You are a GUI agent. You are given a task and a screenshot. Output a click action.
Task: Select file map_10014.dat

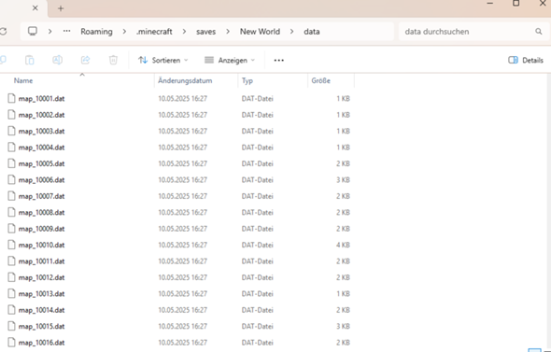(x=41, y=310)
